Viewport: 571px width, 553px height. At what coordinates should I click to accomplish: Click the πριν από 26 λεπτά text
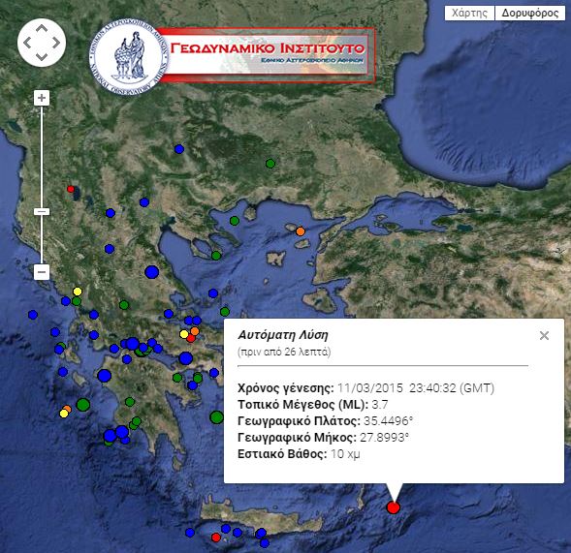tap(284, 352)
